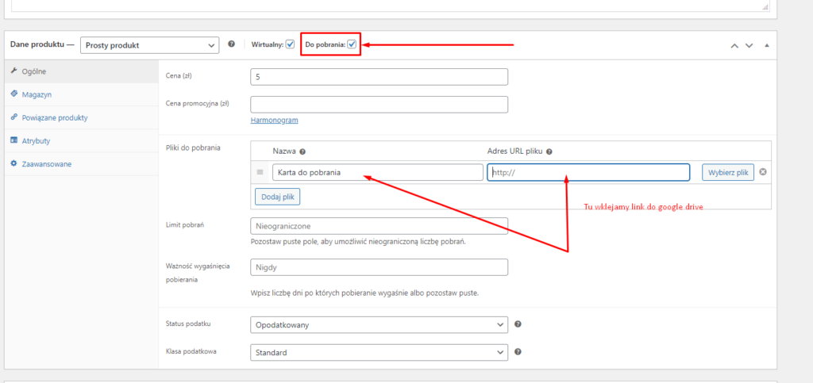Focus the Adres URL pliku input field
This screenshot has height=383, width=813.
tap(588, 172)
